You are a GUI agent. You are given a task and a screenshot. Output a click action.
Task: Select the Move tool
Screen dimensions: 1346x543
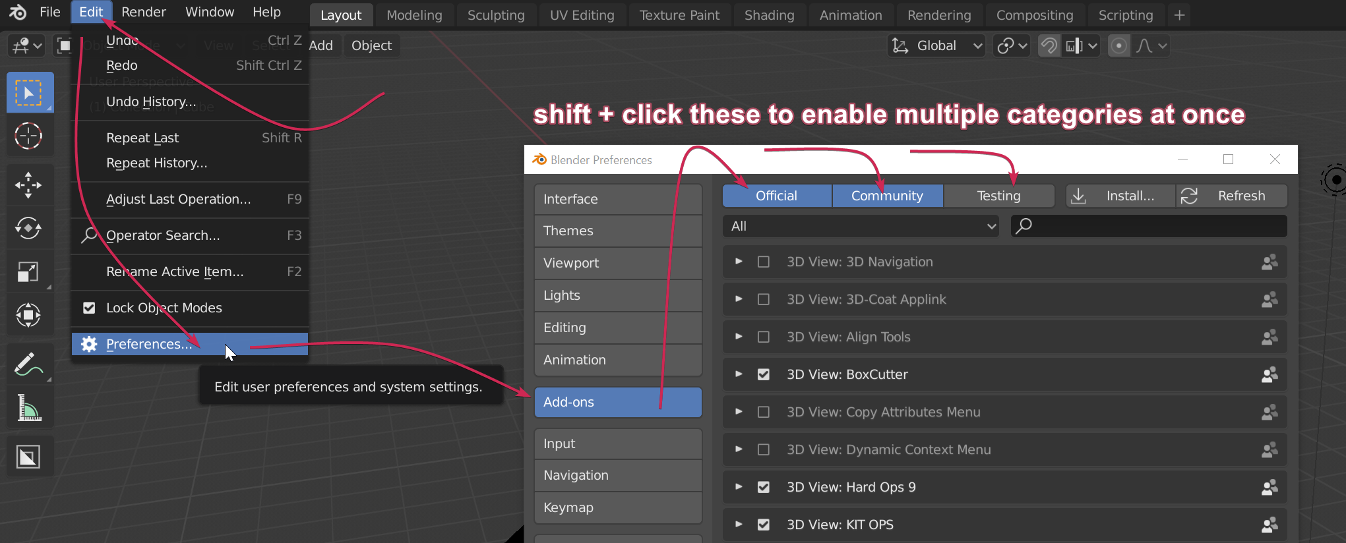coord(29,185)
